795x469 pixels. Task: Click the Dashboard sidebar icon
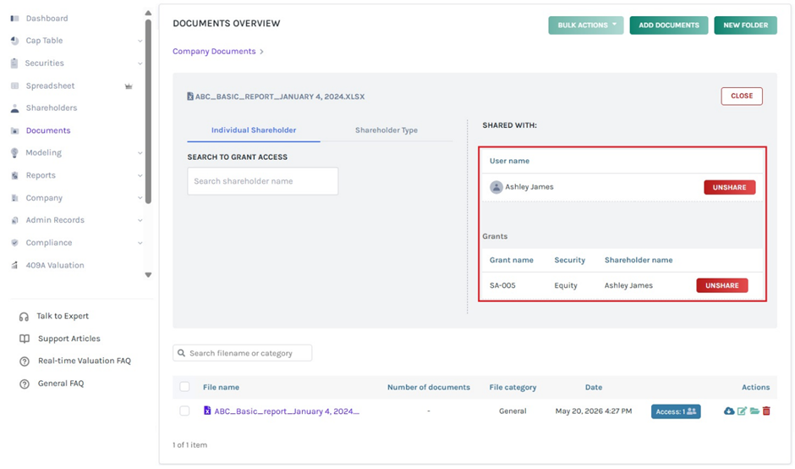click(14, 19)
